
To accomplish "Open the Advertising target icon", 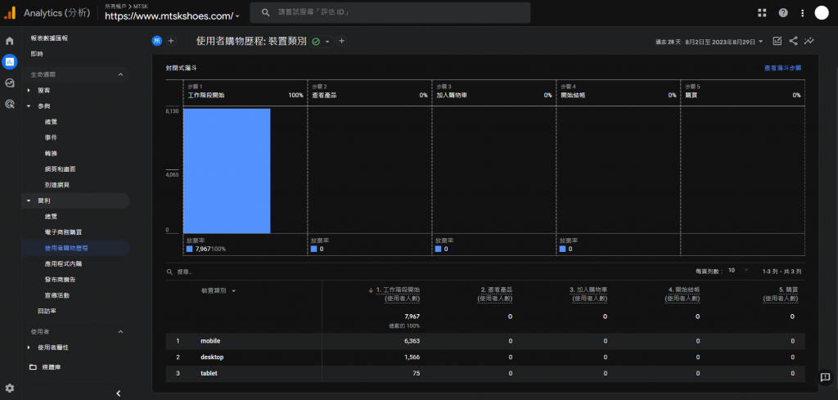I will click(9, 104).
